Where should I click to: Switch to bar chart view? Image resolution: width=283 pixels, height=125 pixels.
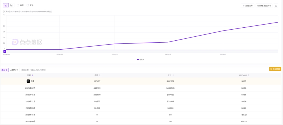coord(11,5)
